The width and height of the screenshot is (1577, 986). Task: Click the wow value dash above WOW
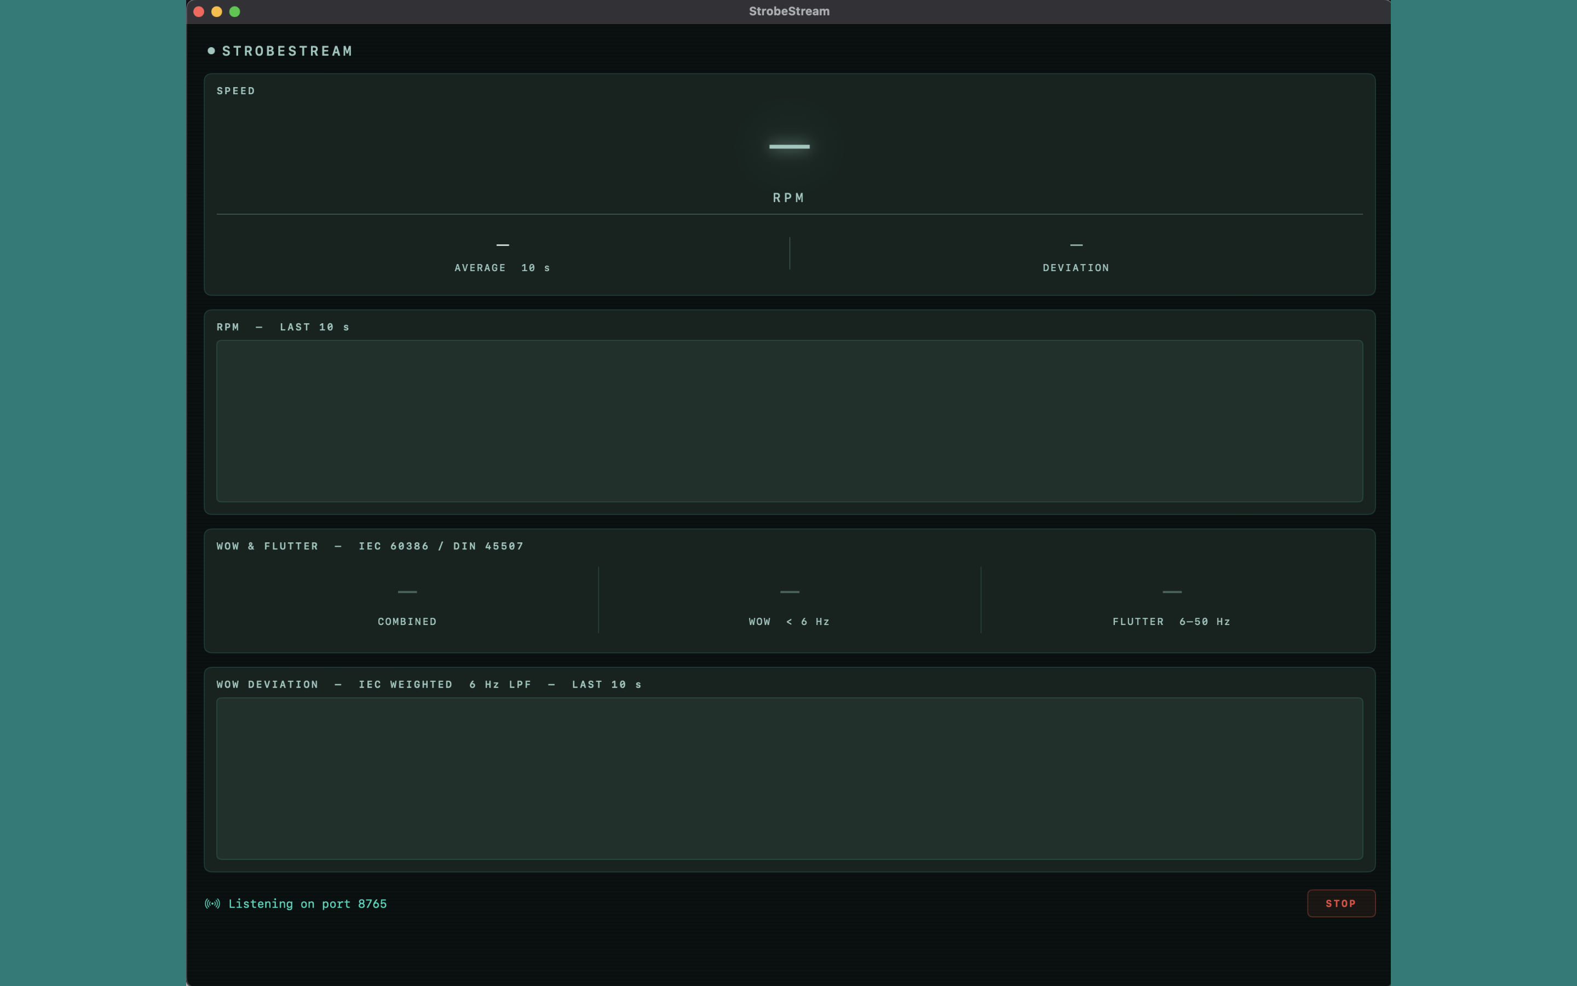(789, 592)
